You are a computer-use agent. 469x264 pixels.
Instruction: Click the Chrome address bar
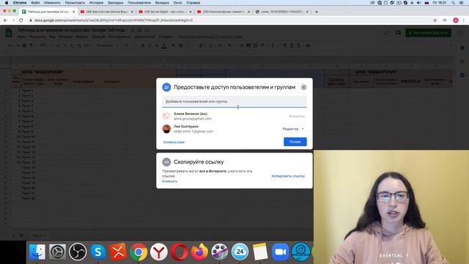pyautogui.click(x=230, y=21)
